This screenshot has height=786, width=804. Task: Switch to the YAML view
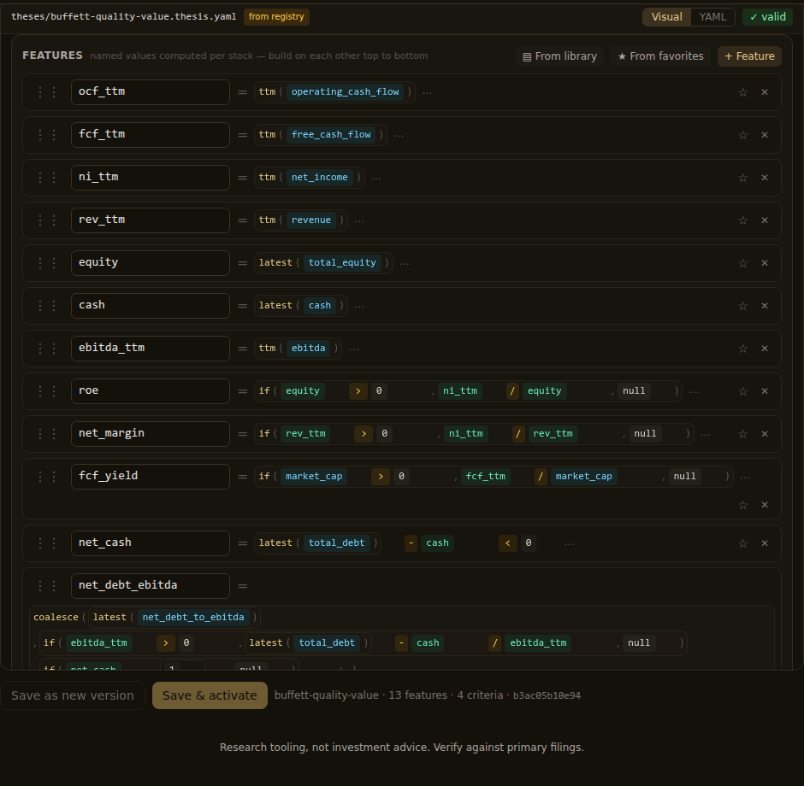pyautogui.click(x=712, y=17)
